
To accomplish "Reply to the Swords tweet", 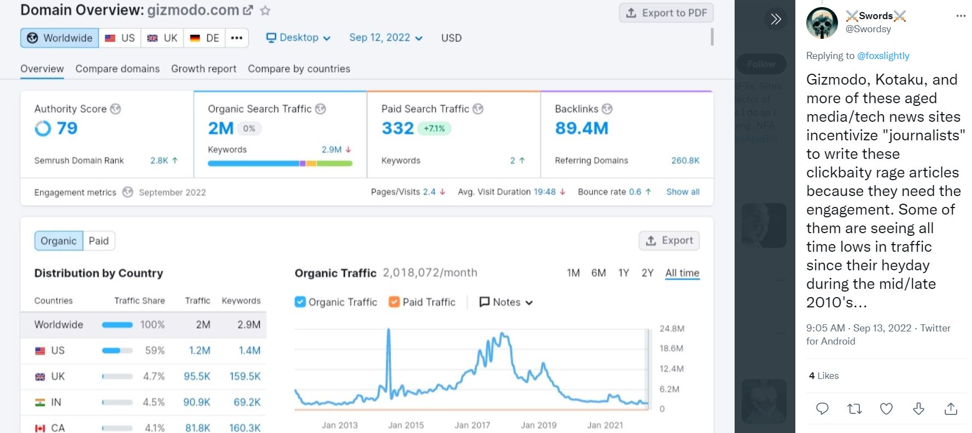I will 822,408.
